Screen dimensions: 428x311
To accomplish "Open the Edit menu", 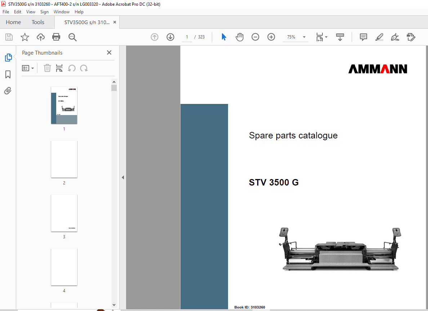I will point(17,12).
